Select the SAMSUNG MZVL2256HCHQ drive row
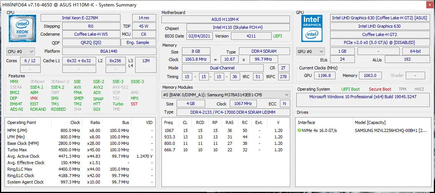435x193 pixels. pos(363,130)
